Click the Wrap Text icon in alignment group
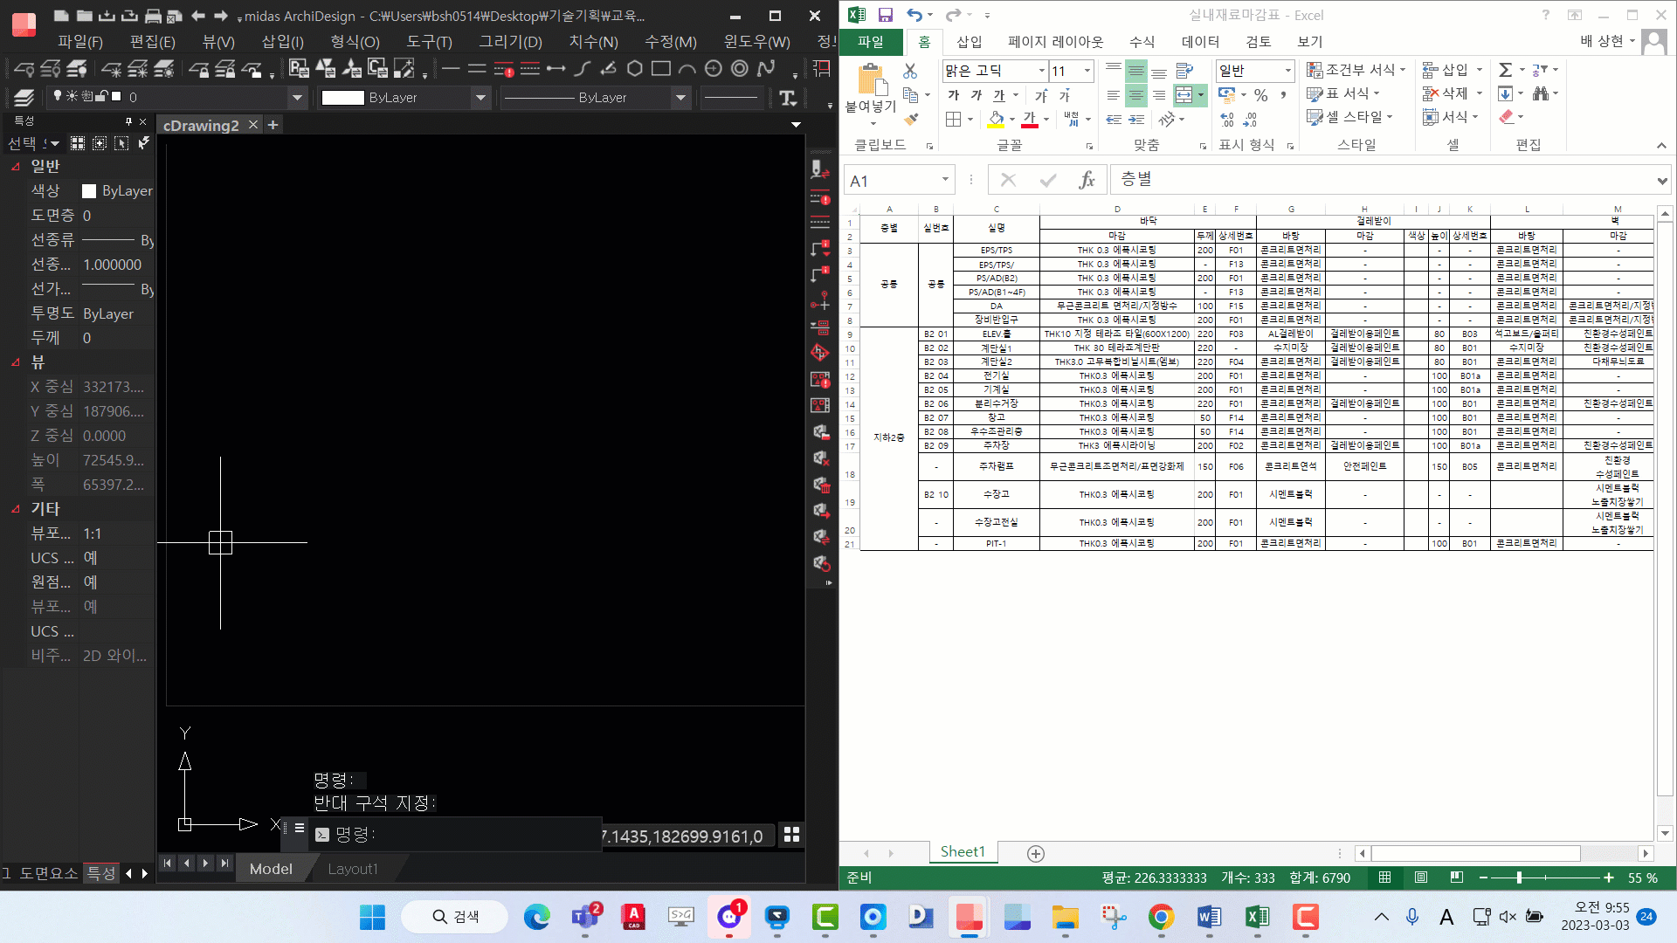The width and height of the screenshot is (1677, 943). [x=1184, y=71]
